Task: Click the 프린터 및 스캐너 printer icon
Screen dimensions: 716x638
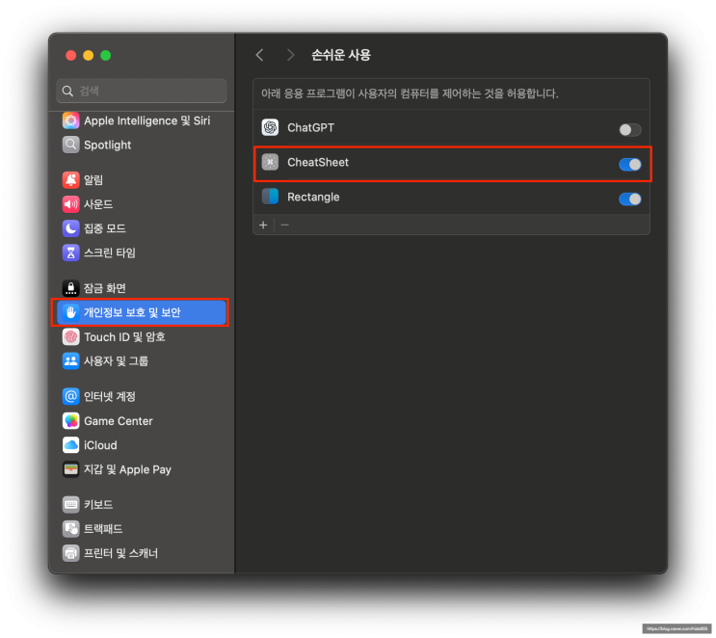Action: [x=70, y=553]
